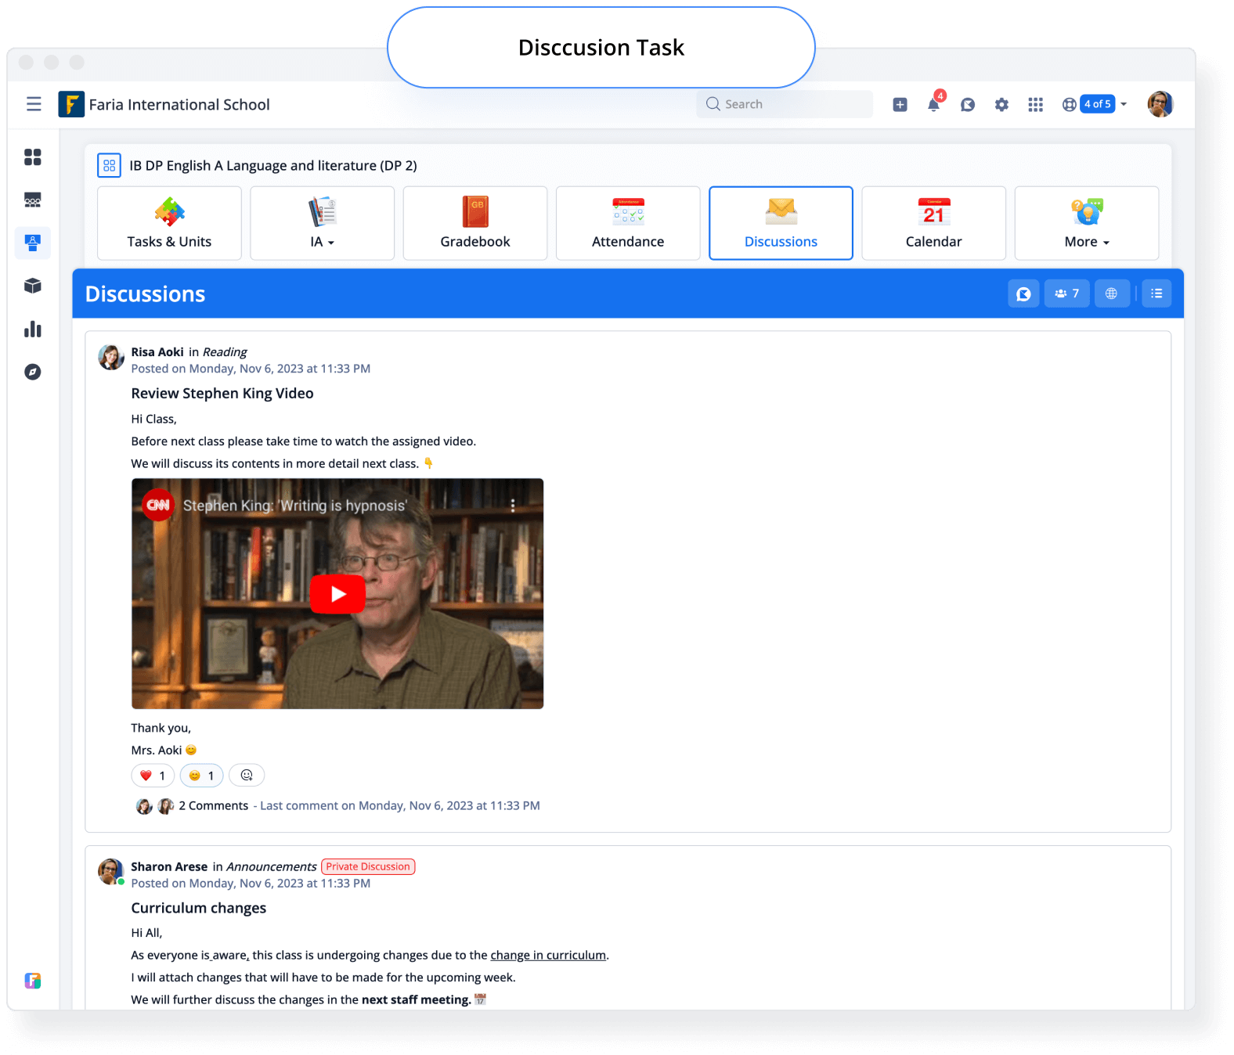Click the compass explore icon in sidebar
The height and width of the screenshot is (1055, 1234).
pyautogui.click(x=33, y=372)
